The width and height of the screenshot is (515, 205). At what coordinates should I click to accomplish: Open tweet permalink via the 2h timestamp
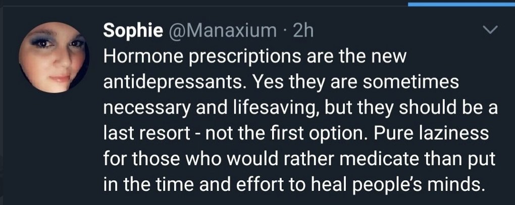(303, 31)
